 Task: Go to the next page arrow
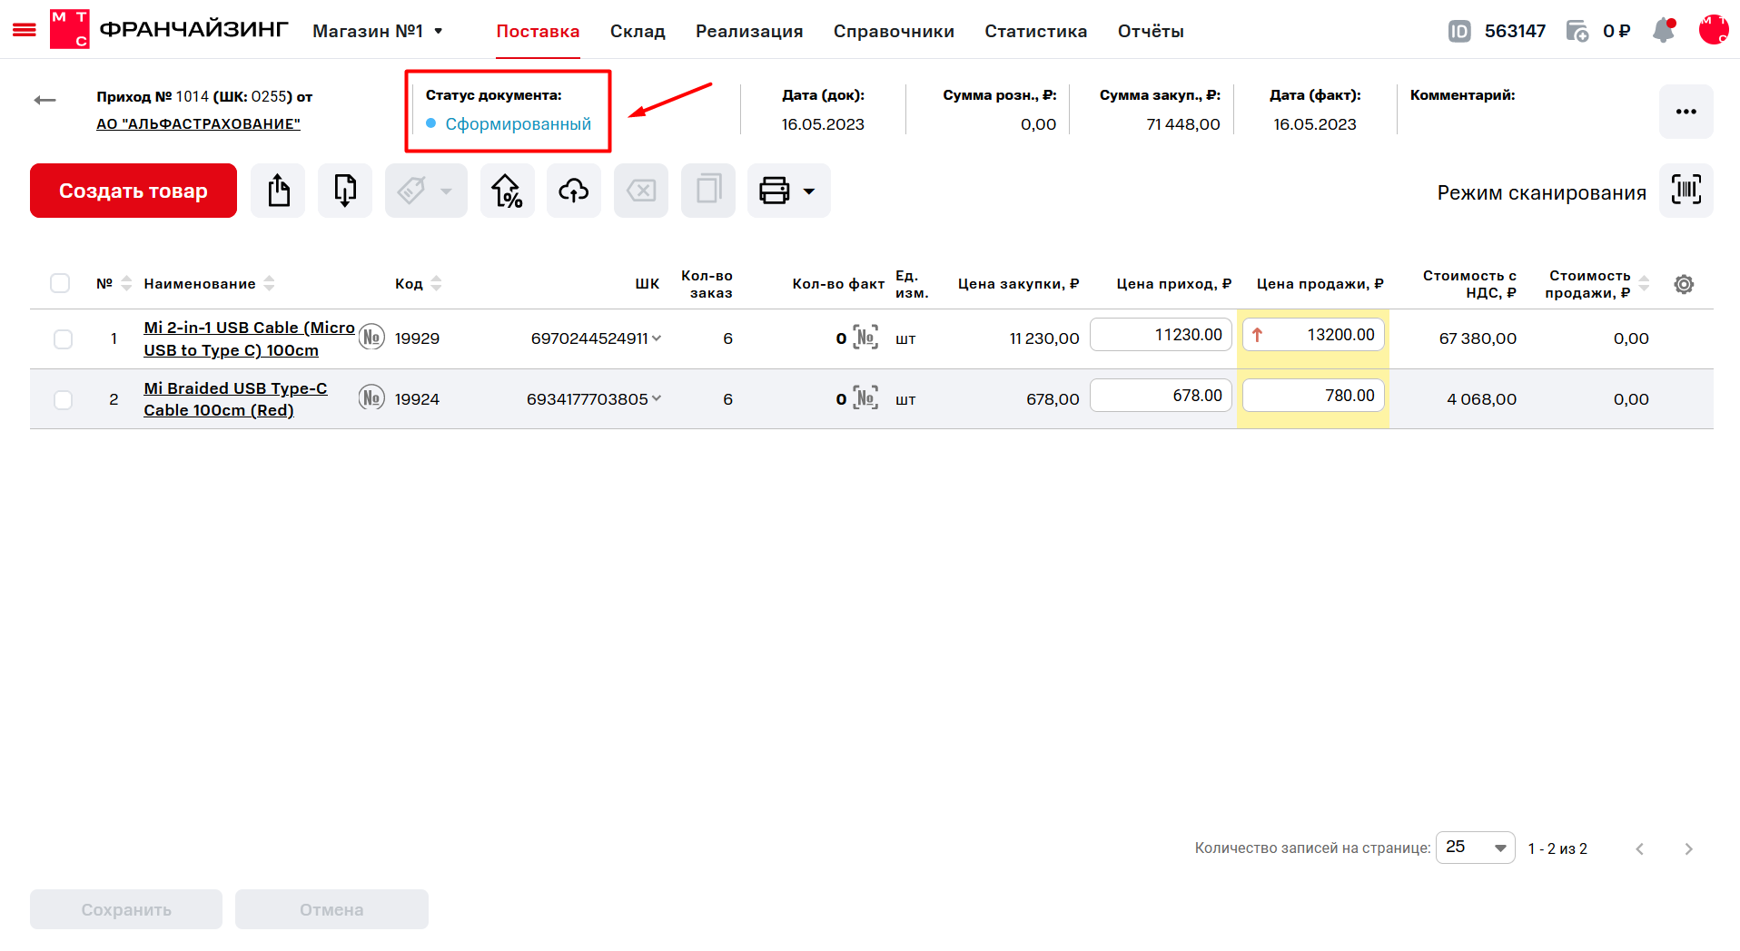pos(1688,848)
